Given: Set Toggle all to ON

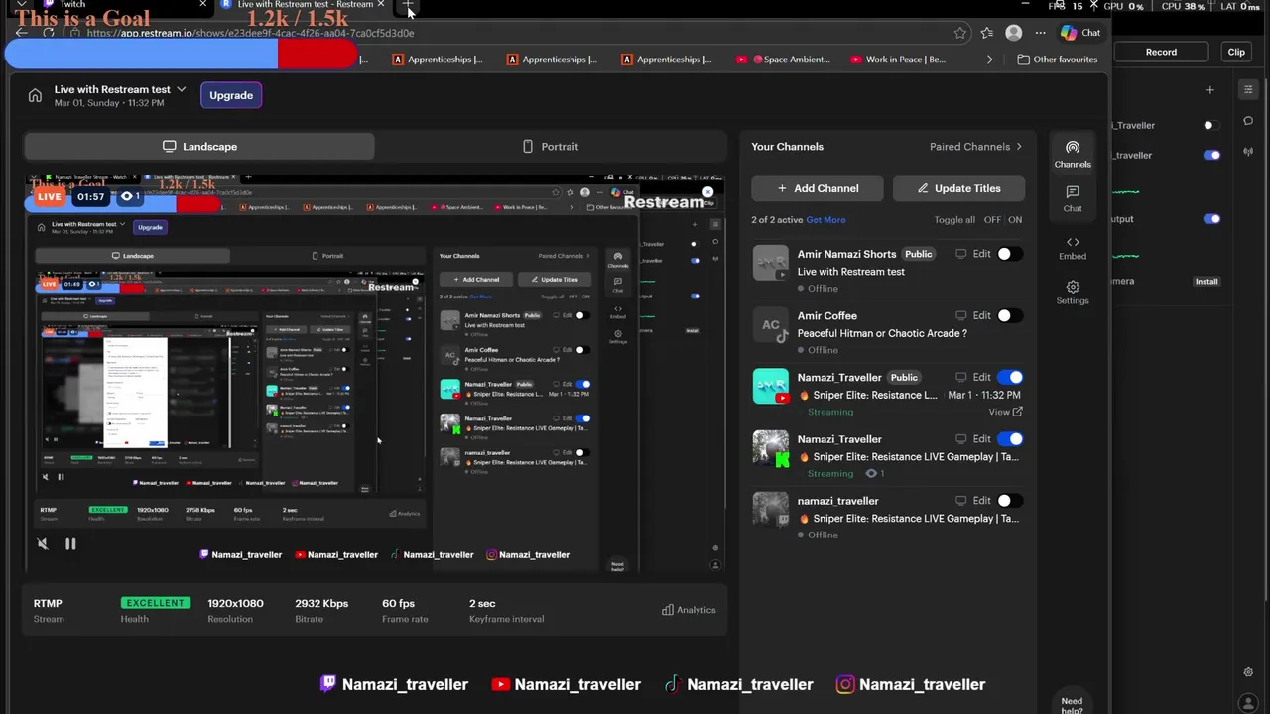Looking at the screenshot, I should click(1015, 220).
